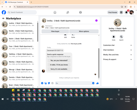Open the purple conversation information icon

pos(96,21)
